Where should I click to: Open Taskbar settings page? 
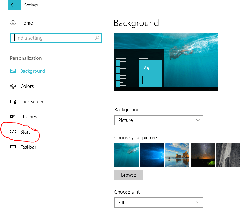pos(28,147)
